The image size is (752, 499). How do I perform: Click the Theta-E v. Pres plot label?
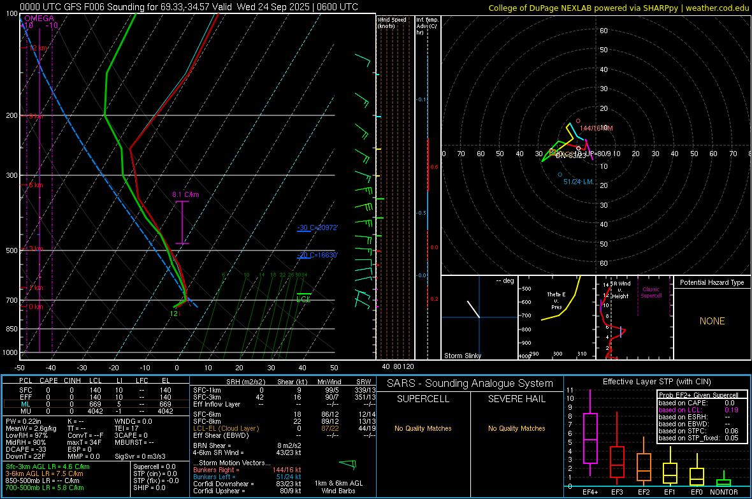pos(556,300)
